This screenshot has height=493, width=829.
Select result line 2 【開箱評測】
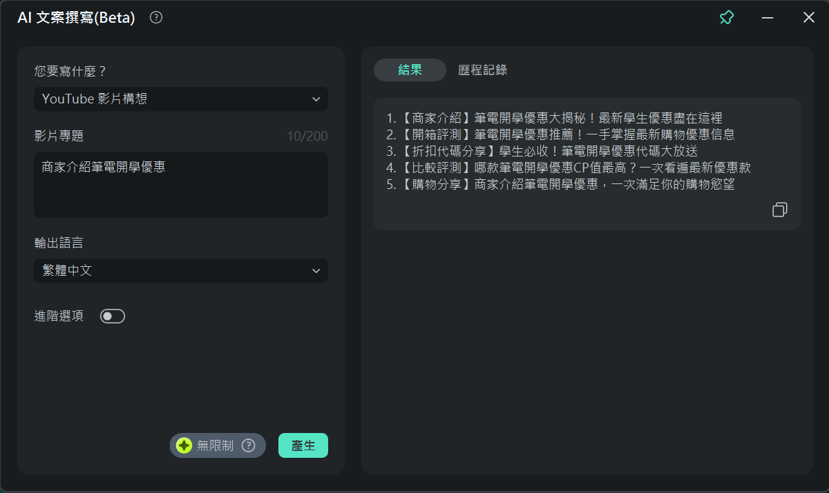[x=560, y=134]
